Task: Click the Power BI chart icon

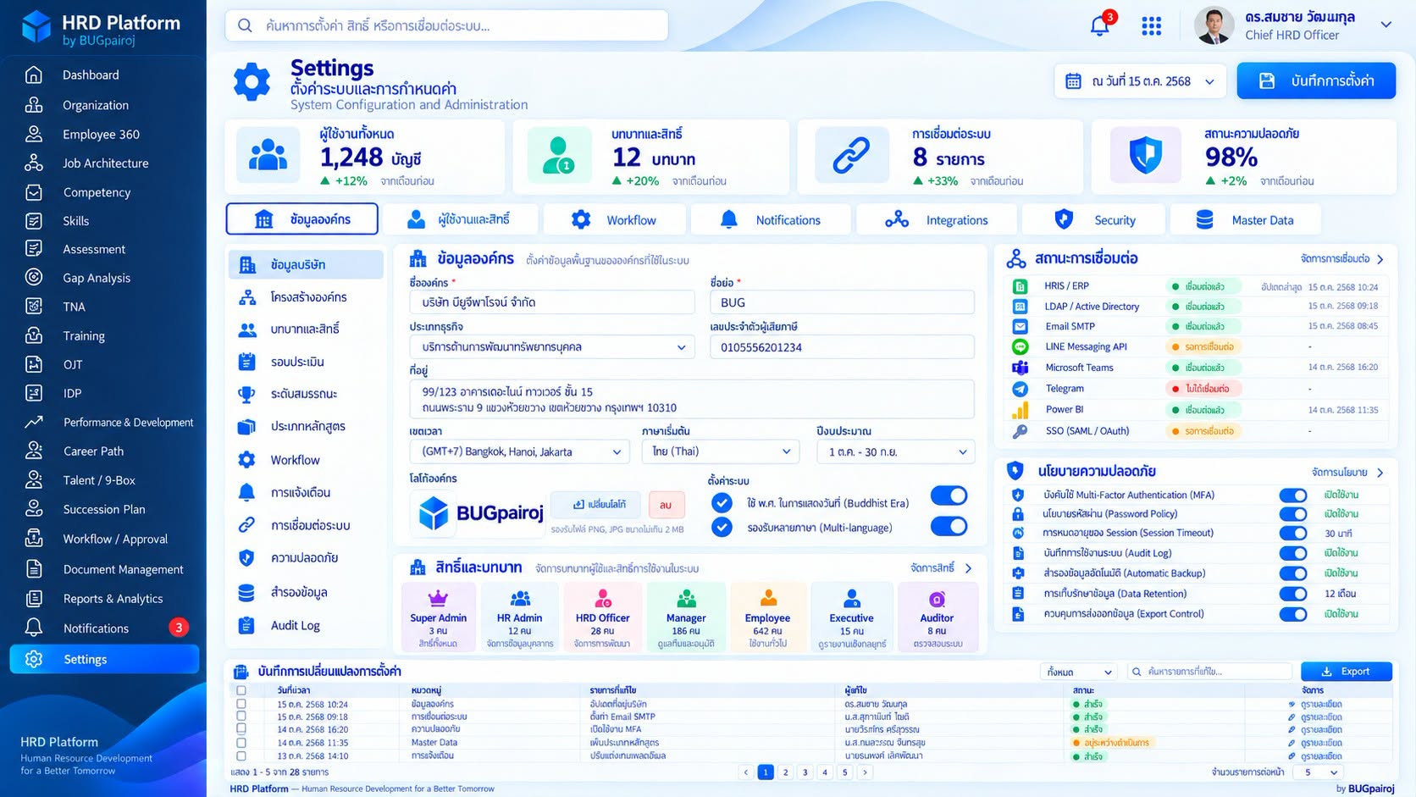Action: [1021, 410]
